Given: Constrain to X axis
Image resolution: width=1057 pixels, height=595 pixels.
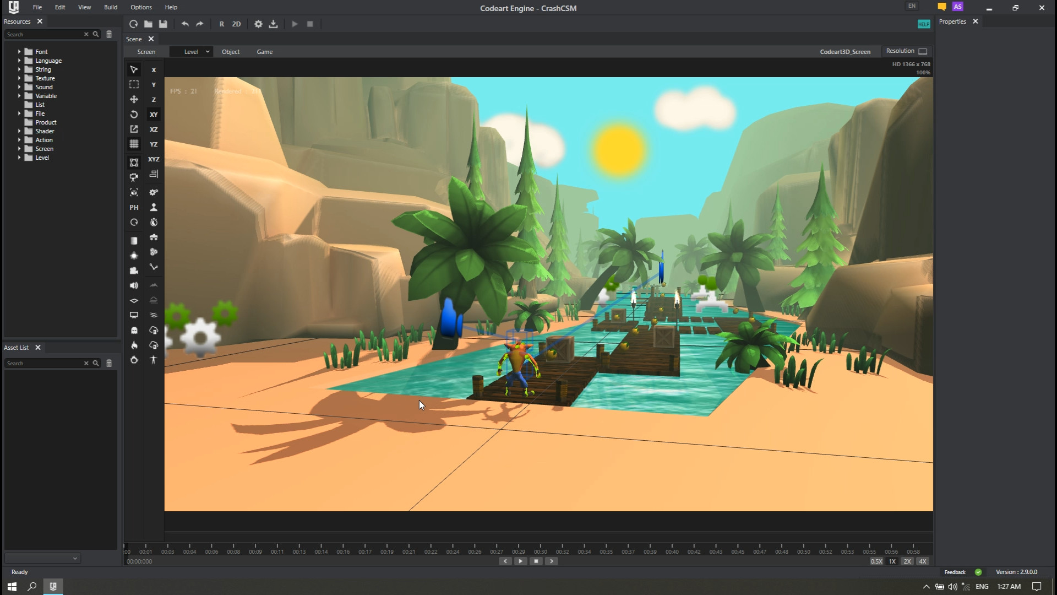Looking at the screenshot, I should click(x=154, y=70).
